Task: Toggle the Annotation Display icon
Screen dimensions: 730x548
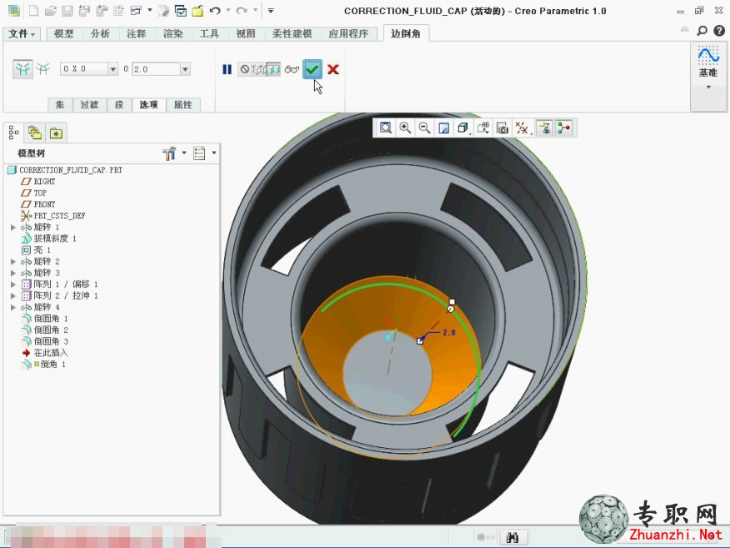Action: point(544,128)
